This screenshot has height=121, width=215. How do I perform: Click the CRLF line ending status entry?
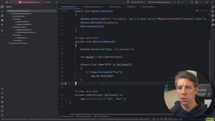pyautogui.click(x=170, y=119)
